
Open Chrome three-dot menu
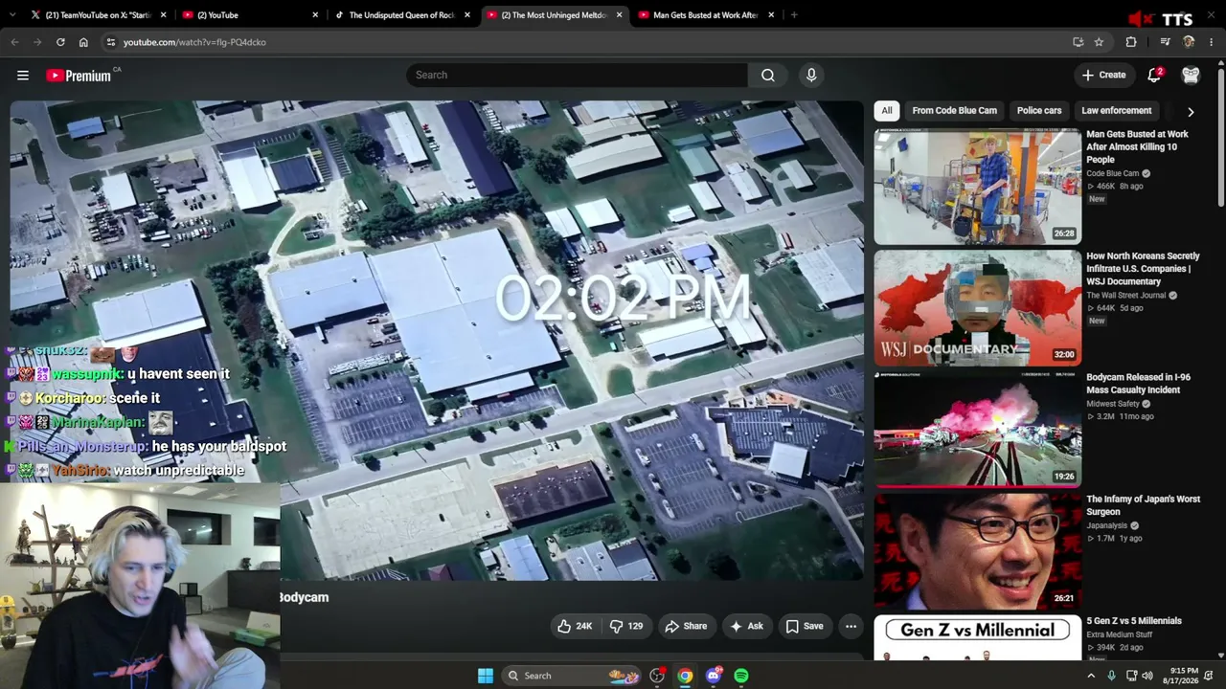coord(1212,42)
